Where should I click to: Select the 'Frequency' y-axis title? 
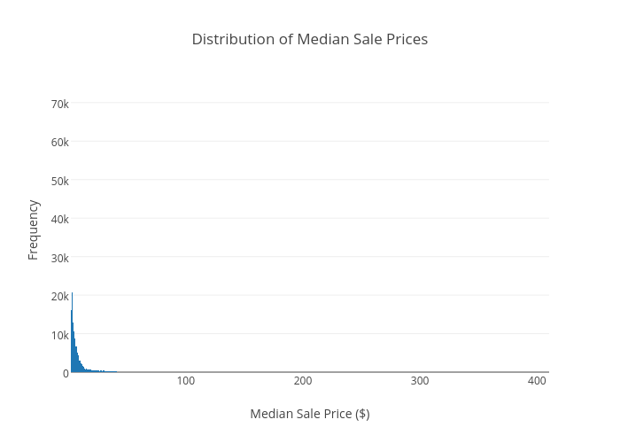[x=34, y=229]
